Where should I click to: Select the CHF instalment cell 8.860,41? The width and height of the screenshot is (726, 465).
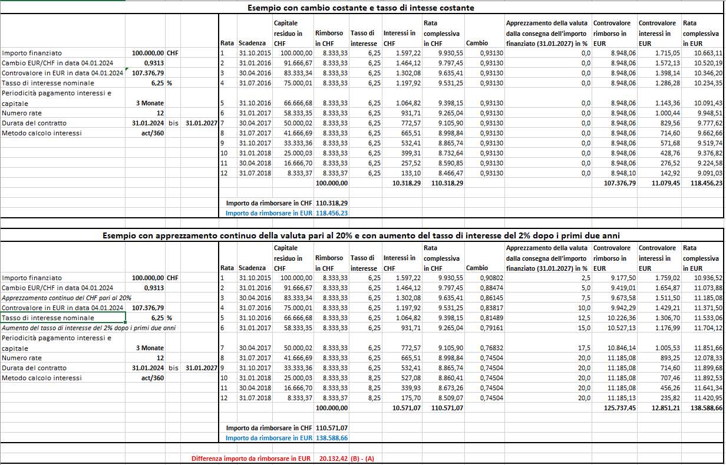443,378
